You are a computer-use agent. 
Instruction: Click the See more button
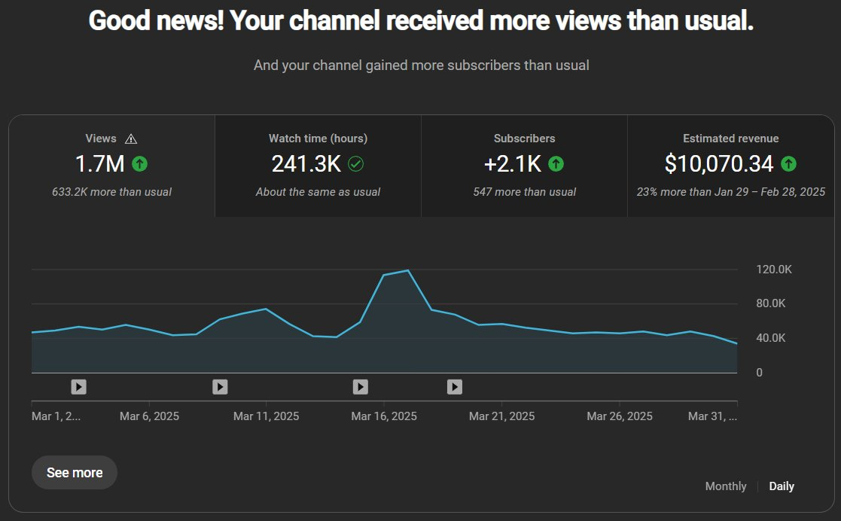click(75, 473)
